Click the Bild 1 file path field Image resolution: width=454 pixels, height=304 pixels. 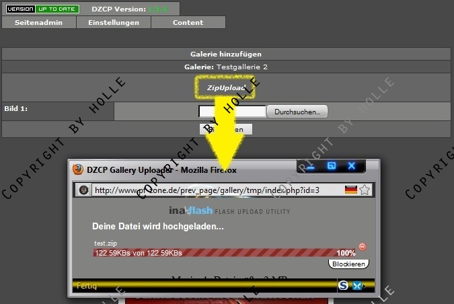(232, 112)
